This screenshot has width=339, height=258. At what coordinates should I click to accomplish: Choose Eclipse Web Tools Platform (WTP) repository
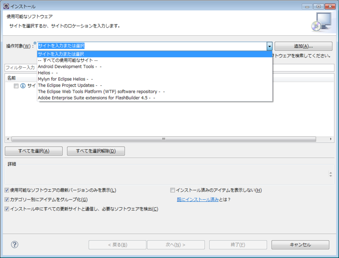click(155, 91)
